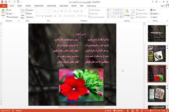
Task: Copy selection using Copy button
Action: point(9,13)
